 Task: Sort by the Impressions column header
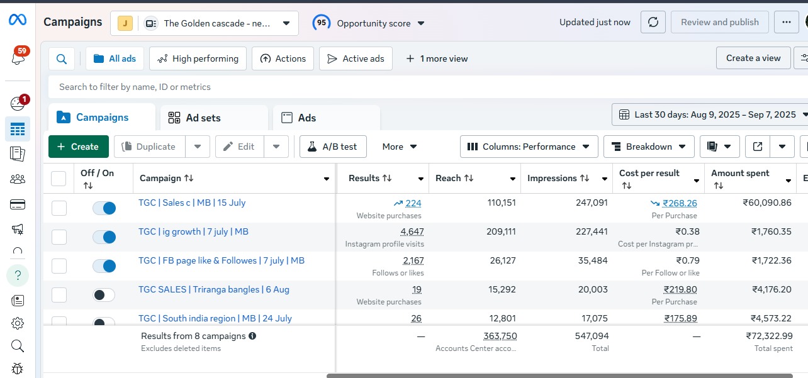tap(559, 179)
